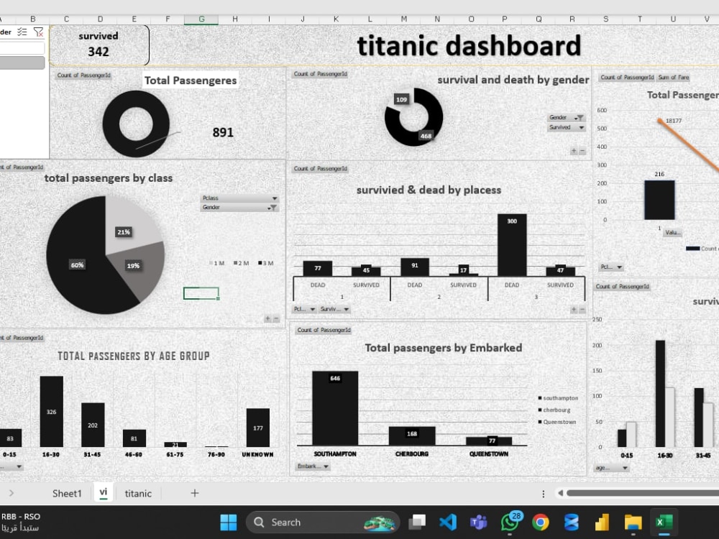This screenshot has height=539, width=719.
Task: Click the horizontal scrollbar thumb
Action: tap(643, 493)
